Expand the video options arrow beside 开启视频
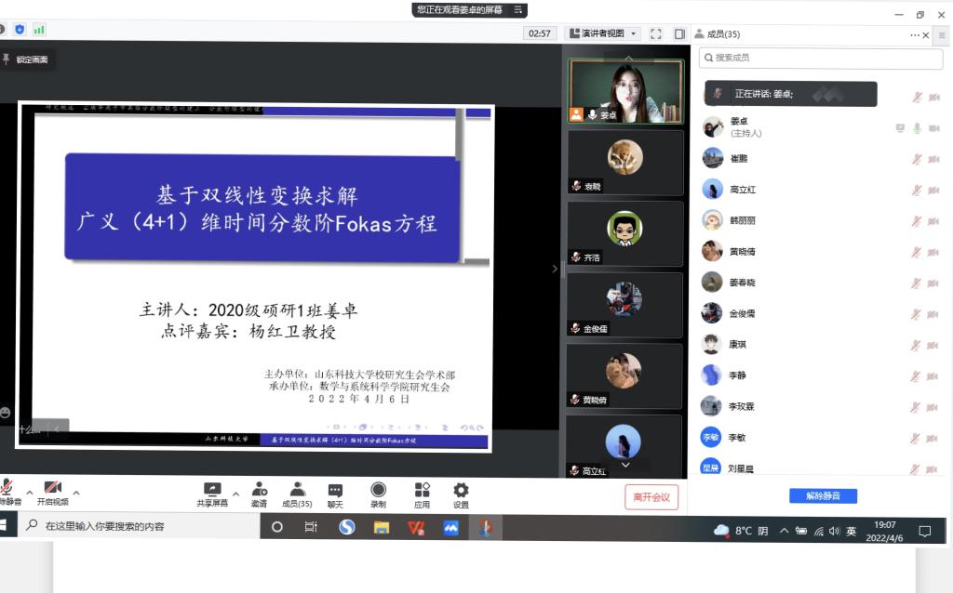Image resolution: width=953 pixels, height=593 pixels. coord(76,493)
